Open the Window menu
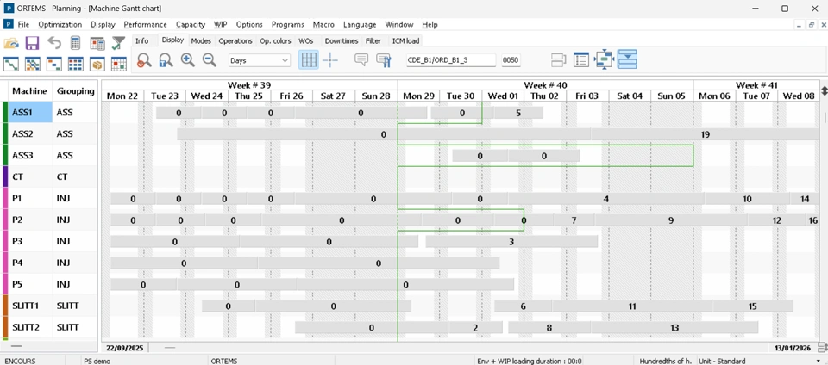This screenshot has height=365, width=828. click(399, 24)
